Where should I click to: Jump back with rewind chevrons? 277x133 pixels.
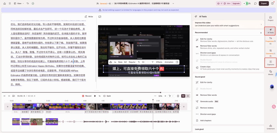pyautogui.click(x=5, y=96)
